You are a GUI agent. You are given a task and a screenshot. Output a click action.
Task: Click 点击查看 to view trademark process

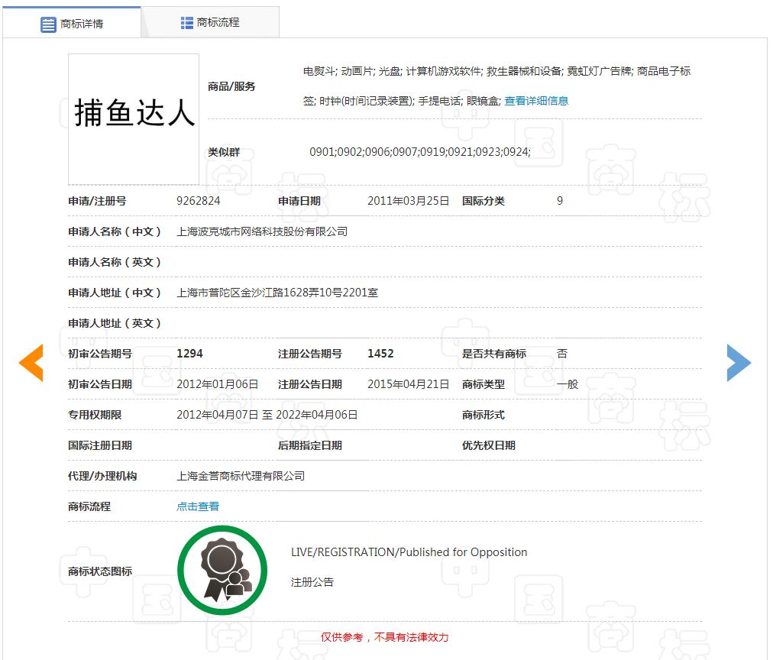[197, 506]
